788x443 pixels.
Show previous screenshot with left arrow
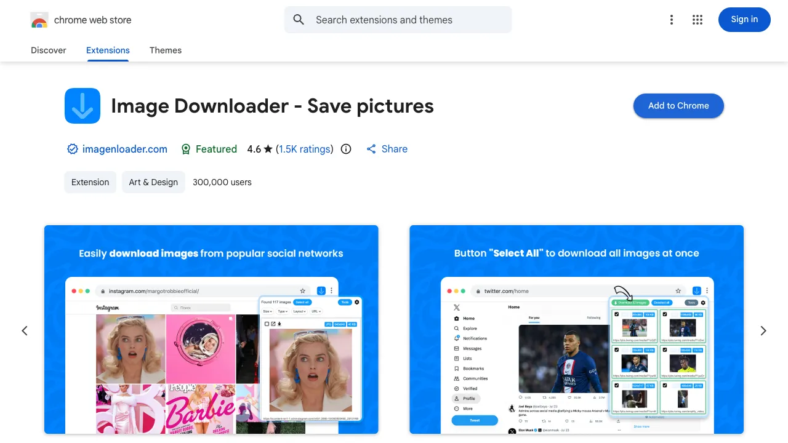point(25,331)
